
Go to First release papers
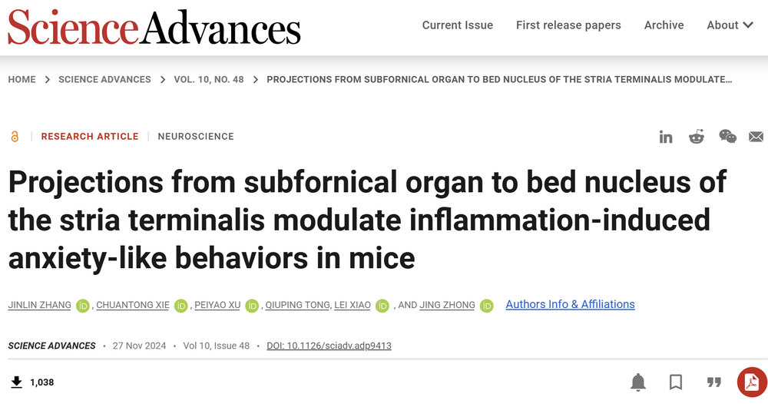coord(568,25)
